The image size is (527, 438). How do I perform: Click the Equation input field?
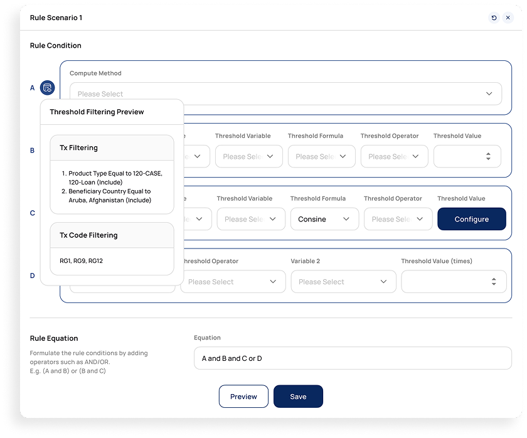coord(353,358)
